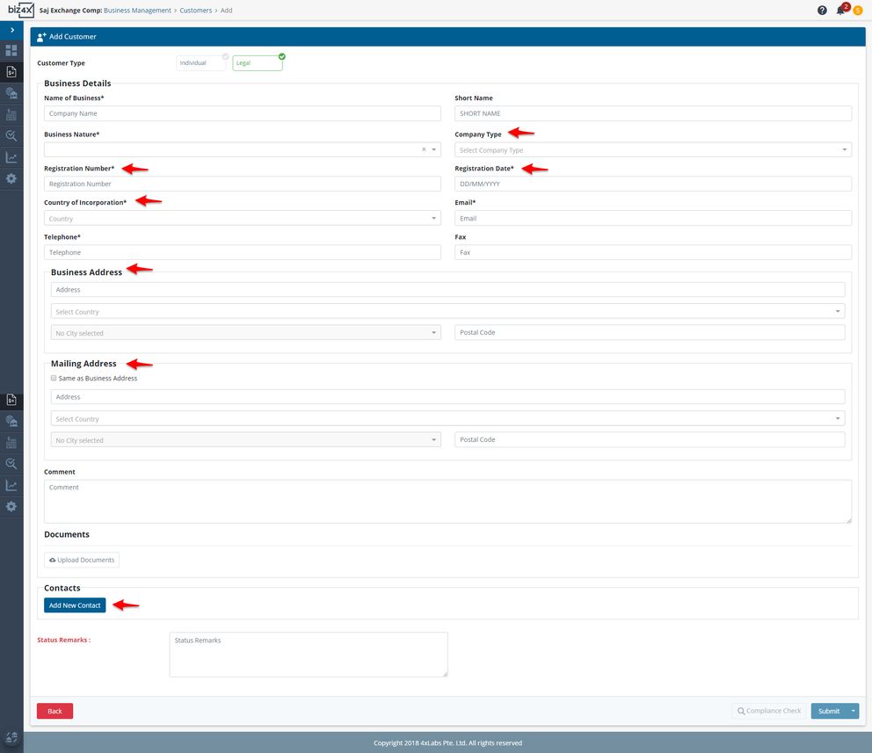The width and height of the screenshot is (872, 753).
Task: Open the Company Type dropdown
Action: pyautogui.click(x=652, y=150)
